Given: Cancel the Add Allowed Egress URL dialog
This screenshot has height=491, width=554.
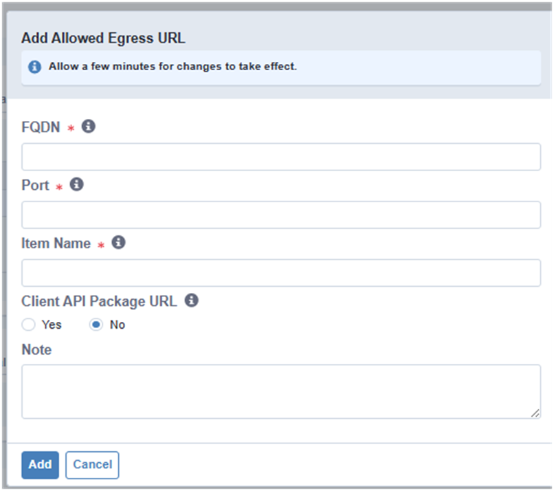Looking at the screenshot, I should 92,465.
